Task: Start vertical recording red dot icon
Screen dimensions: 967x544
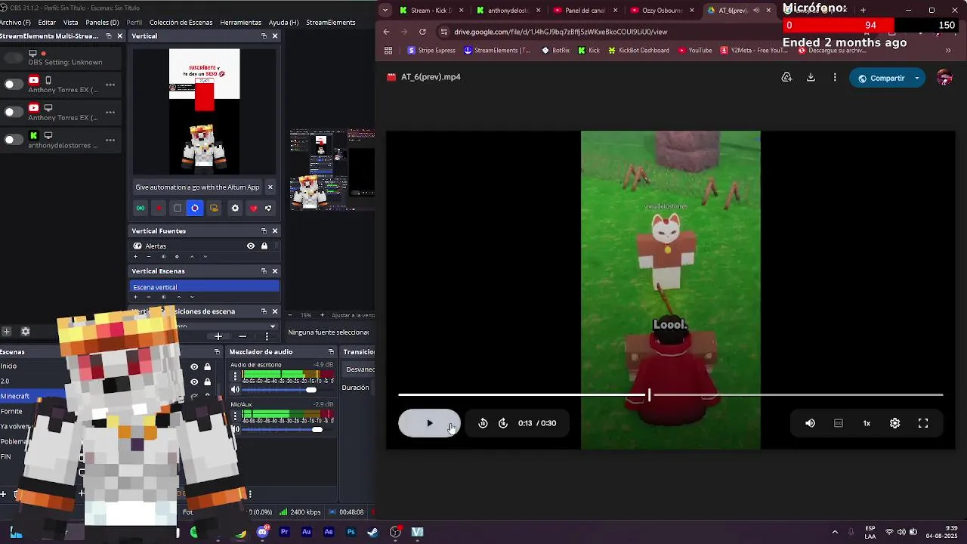Action: click(159, 209)
